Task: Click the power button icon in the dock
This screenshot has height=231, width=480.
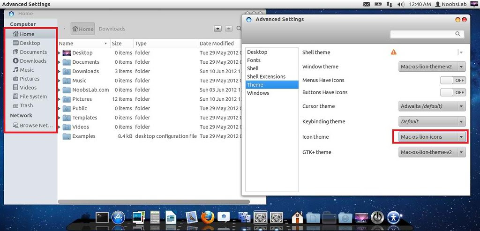Action: point(377,217)
